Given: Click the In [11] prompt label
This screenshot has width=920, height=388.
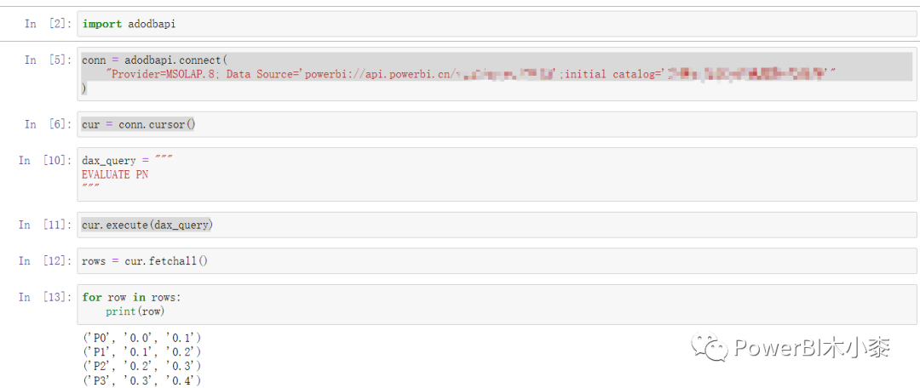Looking at the screenshot, I should coord(45,225).
